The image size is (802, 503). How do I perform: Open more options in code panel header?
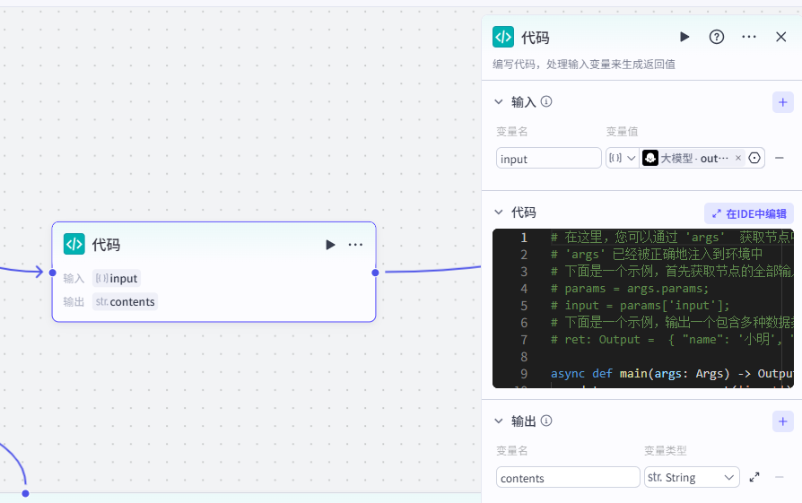[x=749, y=37]
